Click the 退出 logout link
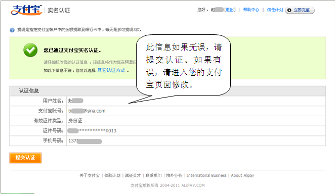The height and width of the screenshot is (194, 335). [230, 10]
